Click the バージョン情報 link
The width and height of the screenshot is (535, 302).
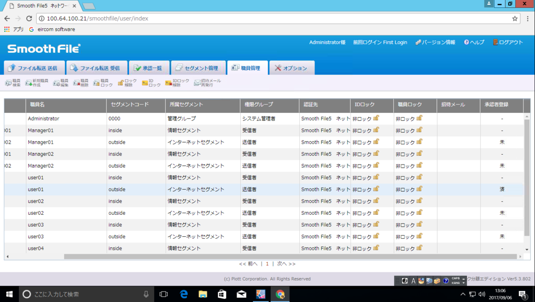435,42
